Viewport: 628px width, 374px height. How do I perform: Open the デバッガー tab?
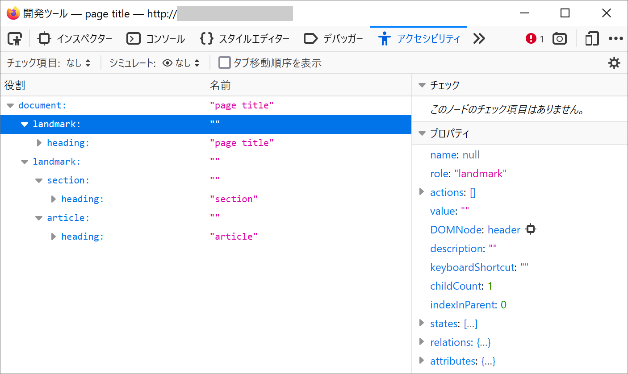click(x=334, y=39)
